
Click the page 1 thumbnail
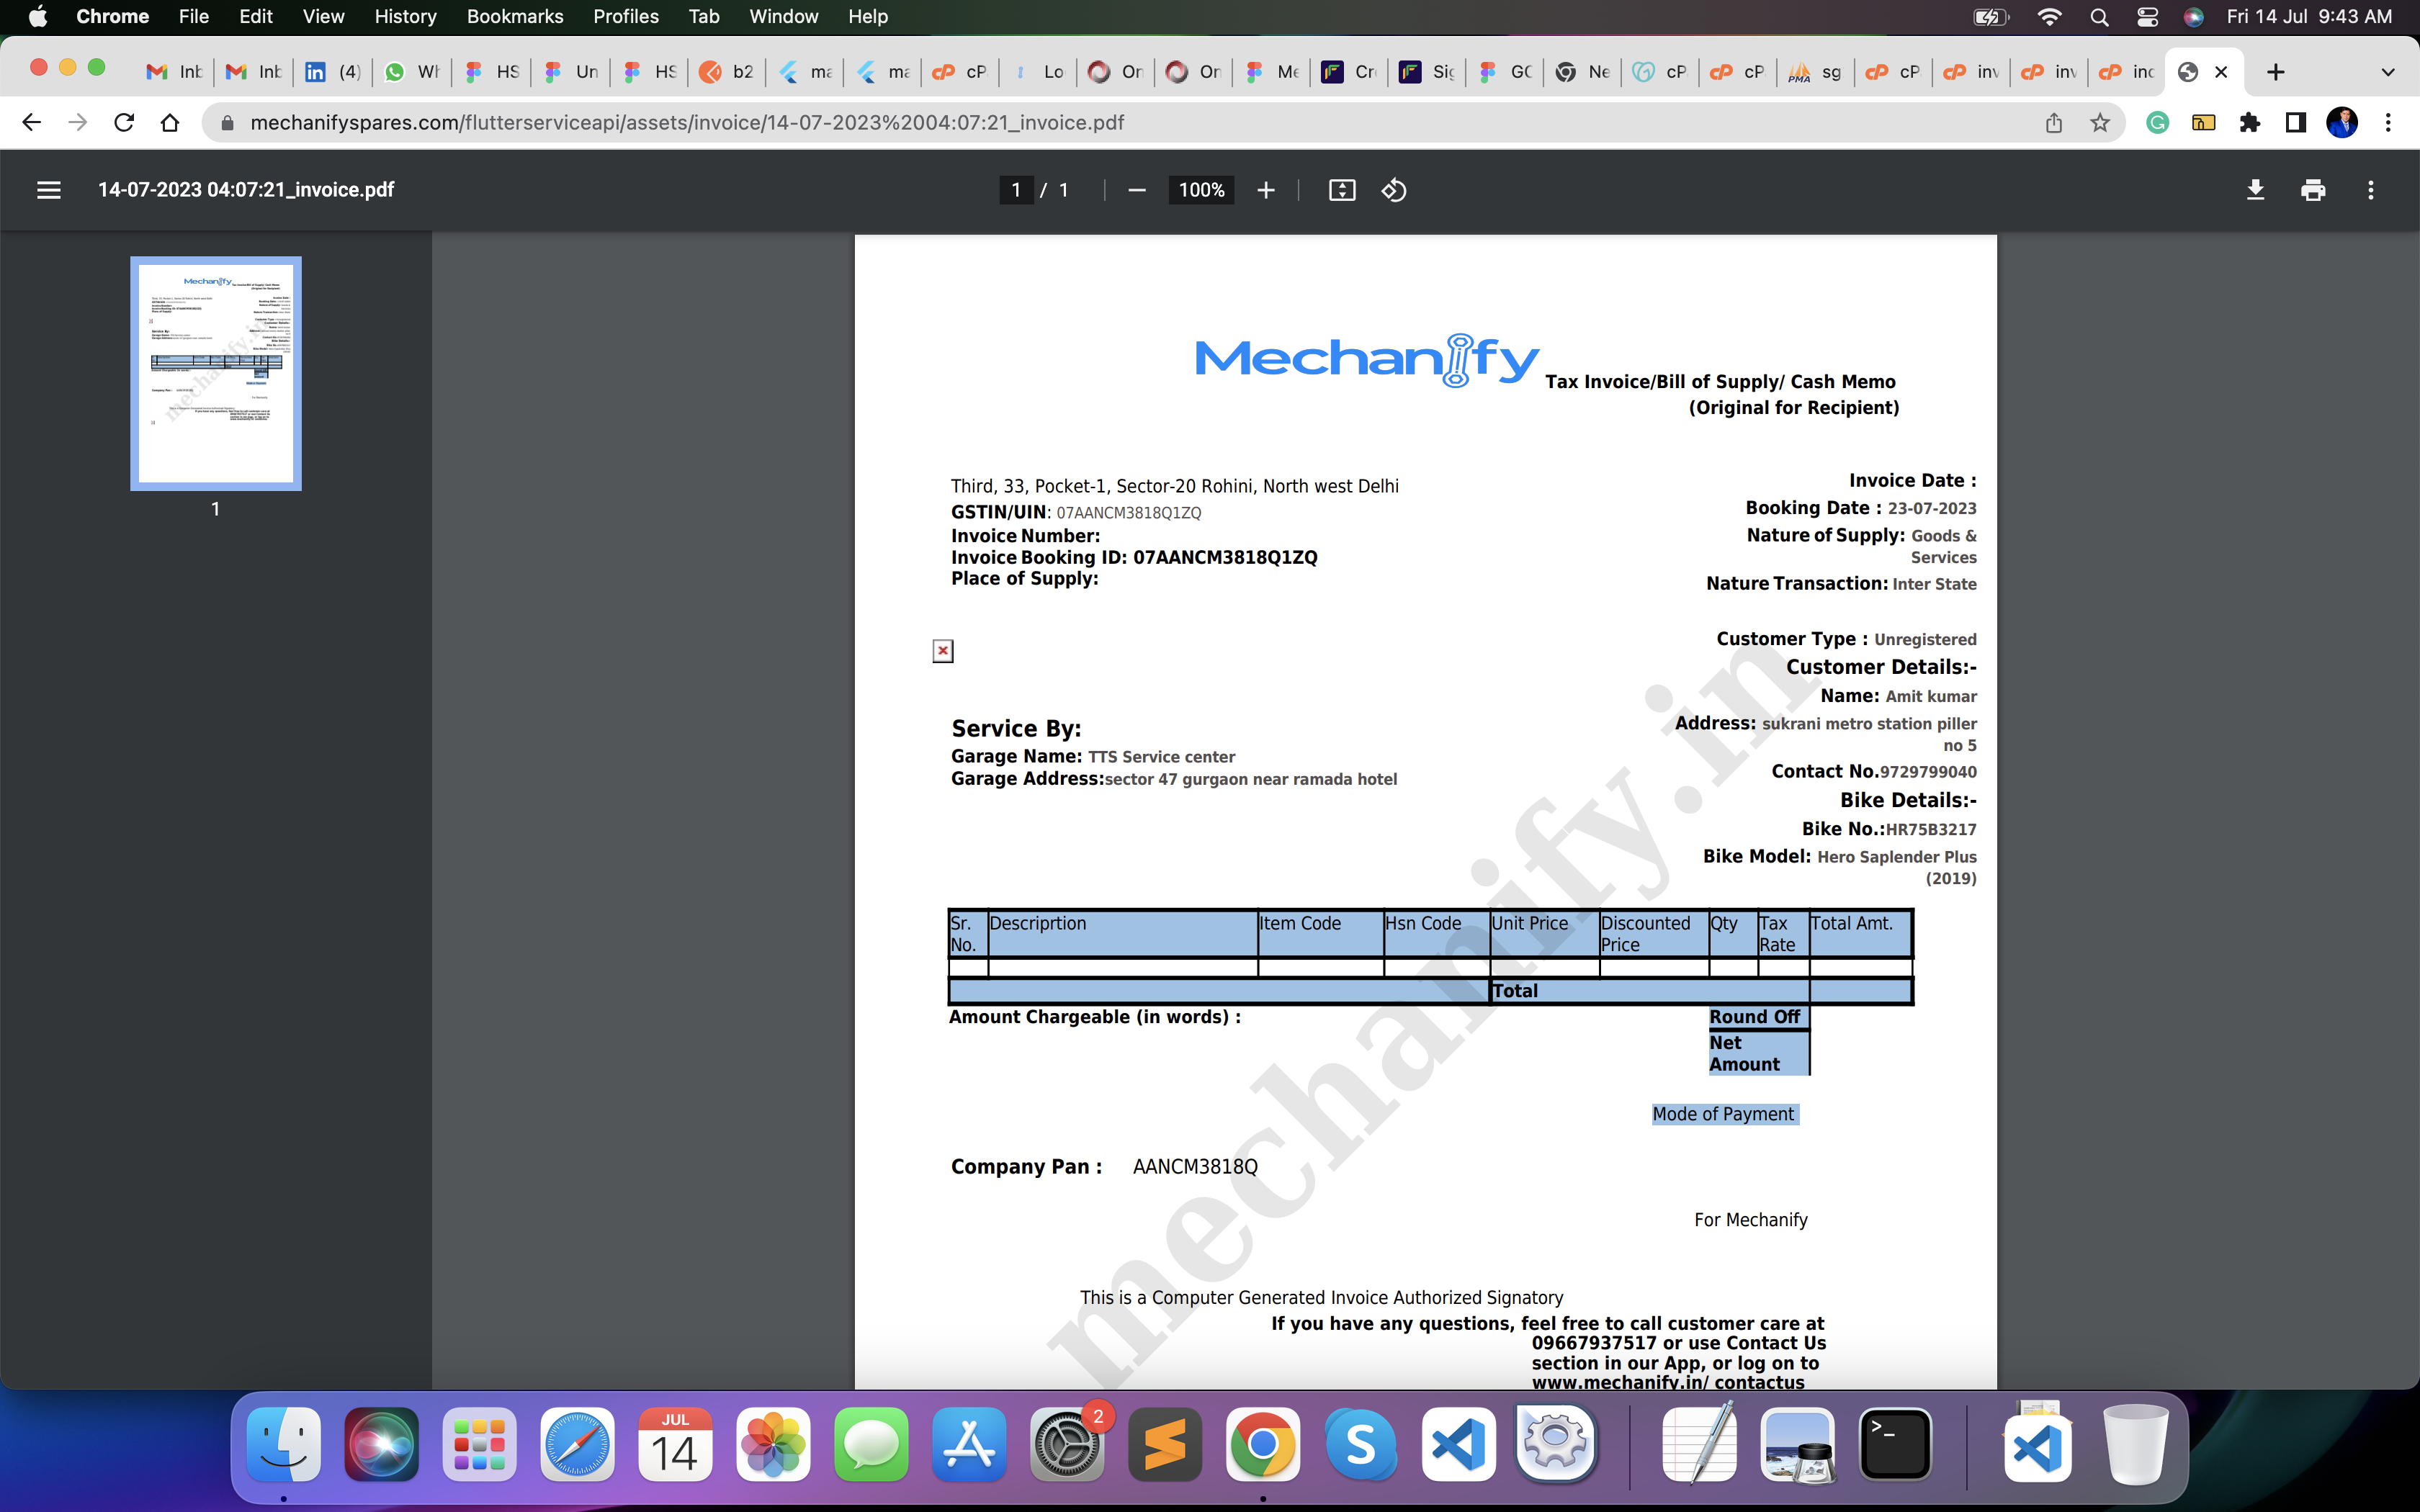click(x=216, y=373)
